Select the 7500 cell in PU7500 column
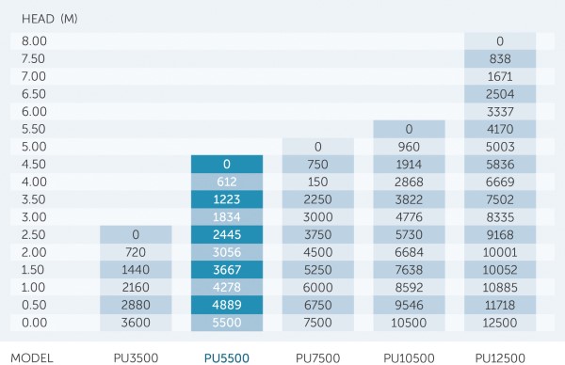This screenshot has width=565, height=365. 318,323
